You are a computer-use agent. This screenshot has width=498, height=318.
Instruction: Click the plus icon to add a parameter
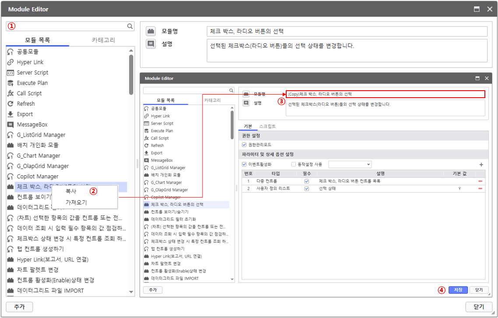tap(481, 165)
